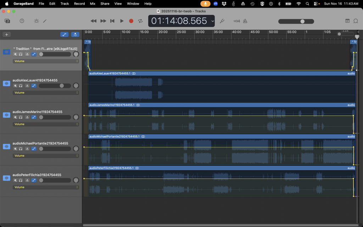The image size is (363, 227).
Task: Toggle the Cycle loop button
Action: coord(141,21)
